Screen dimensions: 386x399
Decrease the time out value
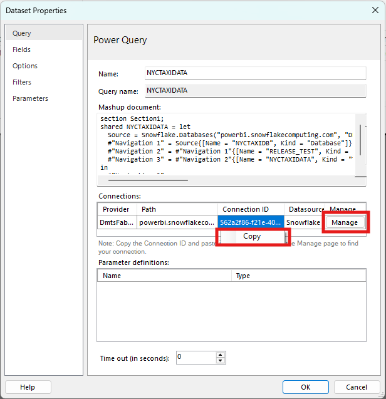[220, 361]
